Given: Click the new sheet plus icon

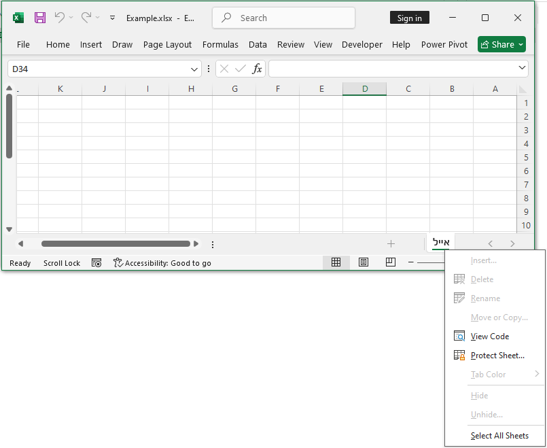Looking at the screenshot, I should click(391, 243).
